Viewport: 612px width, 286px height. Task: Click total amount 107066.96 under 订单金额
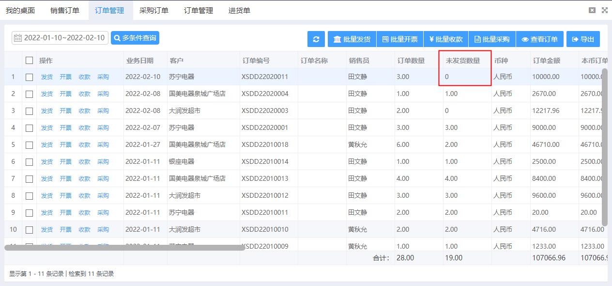(549, 258)
